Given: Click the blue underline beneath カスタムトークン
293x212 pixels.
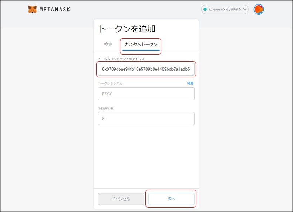Looking at the screenshot, I should [x=141, y=50].
